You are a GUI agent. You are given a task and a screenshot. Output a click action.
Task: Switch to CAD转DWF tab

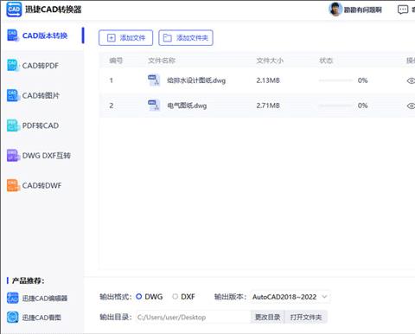point(41,186)
